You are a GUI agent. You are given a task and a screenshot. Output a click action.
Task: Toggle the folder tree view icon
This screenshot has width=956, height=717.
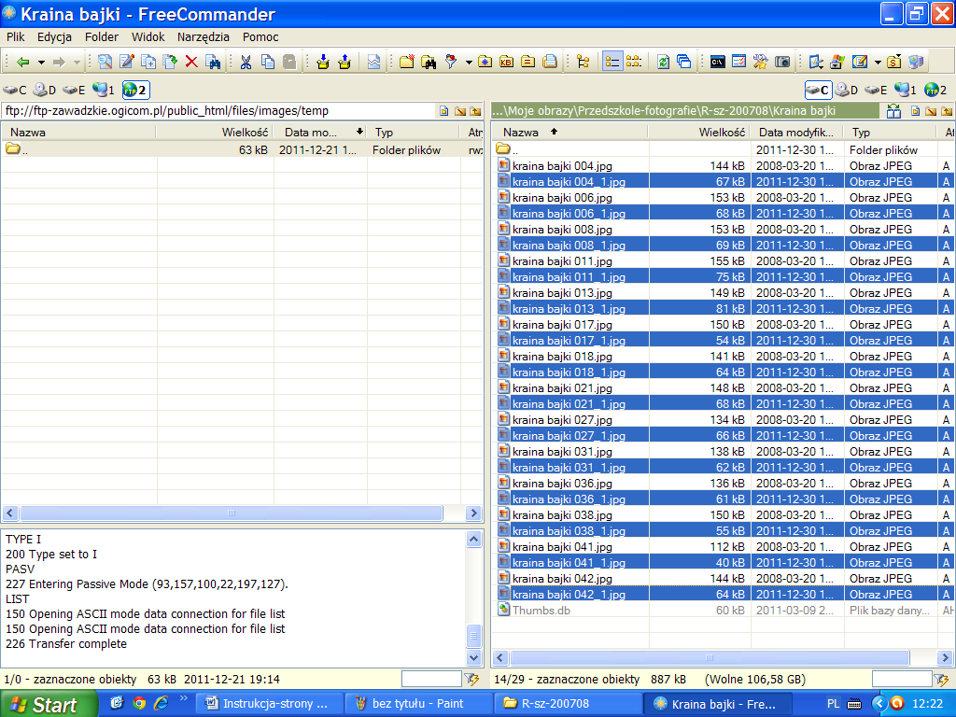click(583, 62)
